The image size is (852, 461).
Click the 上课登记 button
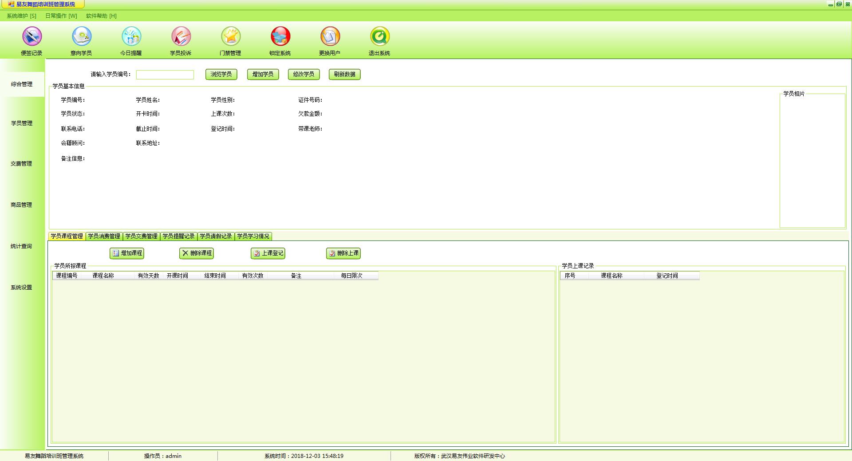(x=268, y=253)
